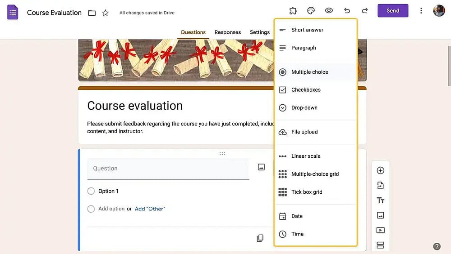The height and width of the screenshot is (254, 451).
Task: Click the page vertical scrollbar
Action: tap(450, 66)
